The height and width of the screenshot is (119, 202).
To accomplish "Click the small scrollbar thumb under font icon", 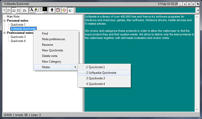I will pos(35,12).
